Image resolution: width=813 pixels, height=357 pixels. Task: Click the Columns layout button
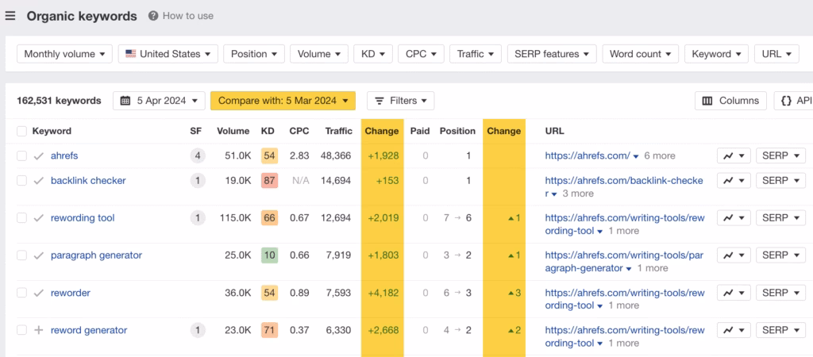[x=730, y=101]
